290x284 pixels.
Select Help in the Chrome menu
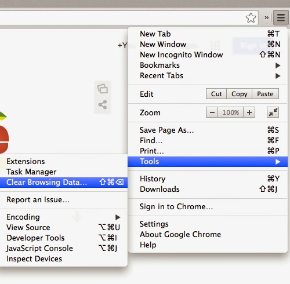tap(208, 245)
